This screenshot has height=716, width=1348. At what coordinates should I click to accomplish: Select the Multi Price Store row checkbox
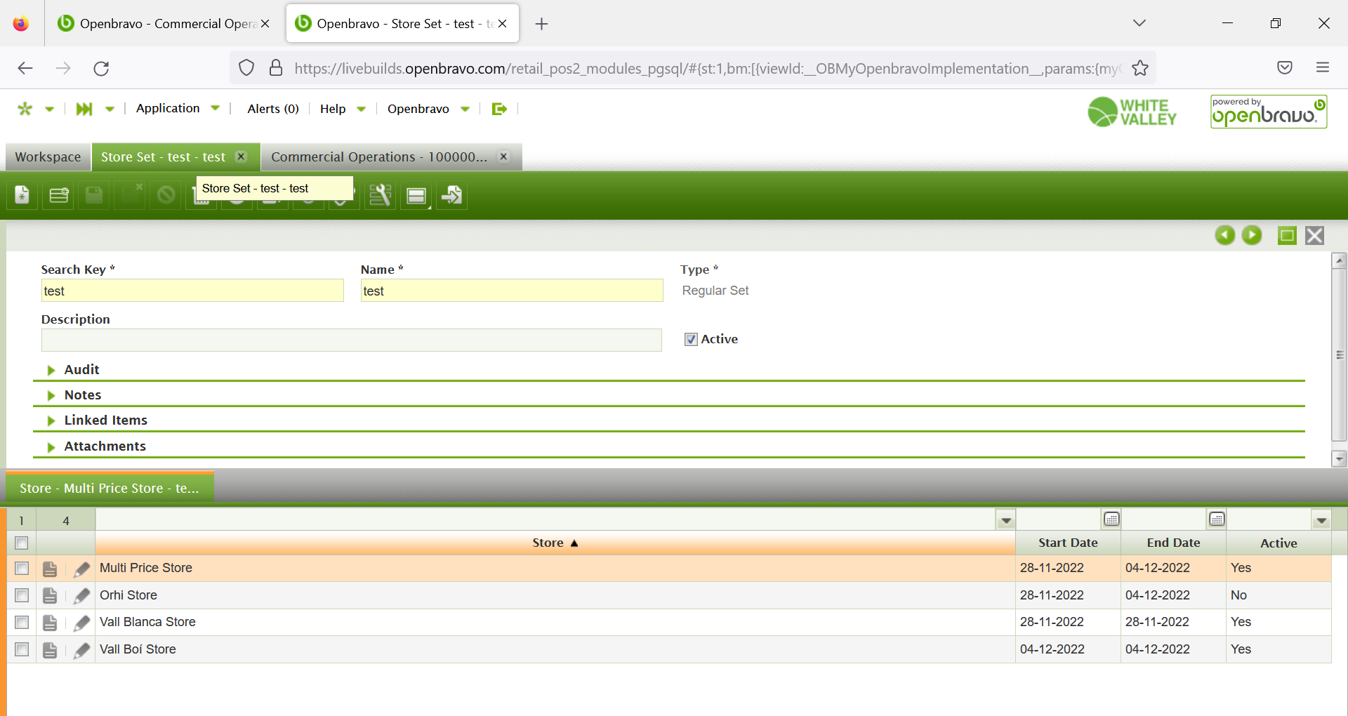pyautogui.click(x=22, y=569)
